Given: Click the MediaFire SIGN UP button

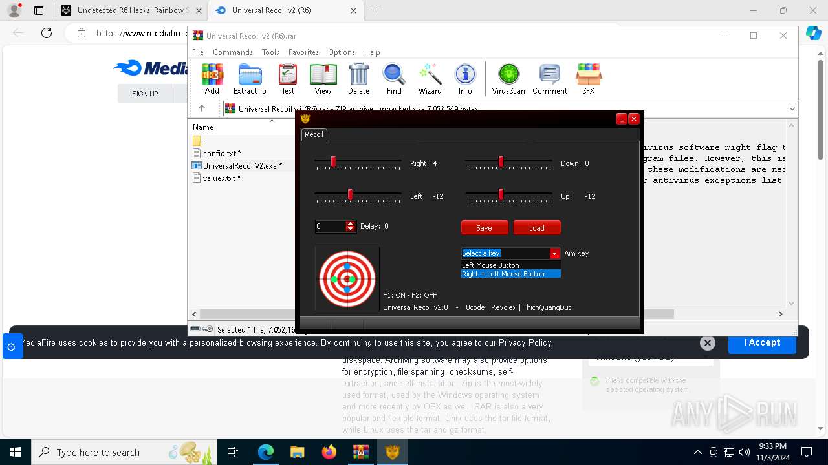Looking at the screenshot, I should pos(145,94).
